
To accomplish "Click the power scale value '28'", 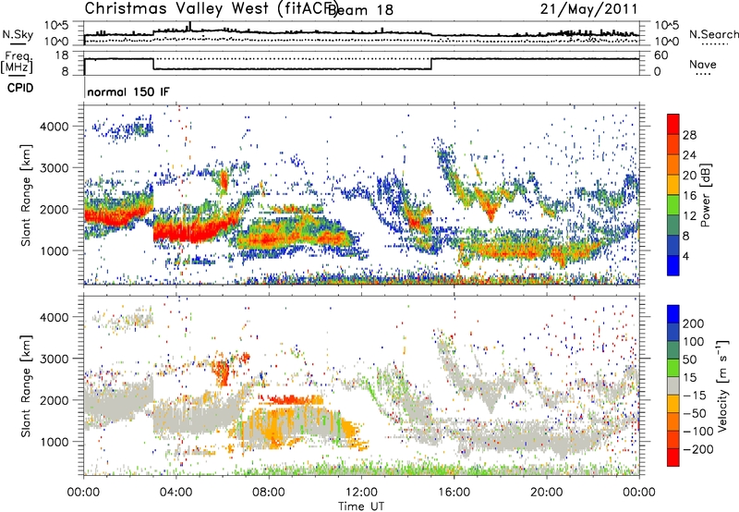I will click(x=689, y=135).
